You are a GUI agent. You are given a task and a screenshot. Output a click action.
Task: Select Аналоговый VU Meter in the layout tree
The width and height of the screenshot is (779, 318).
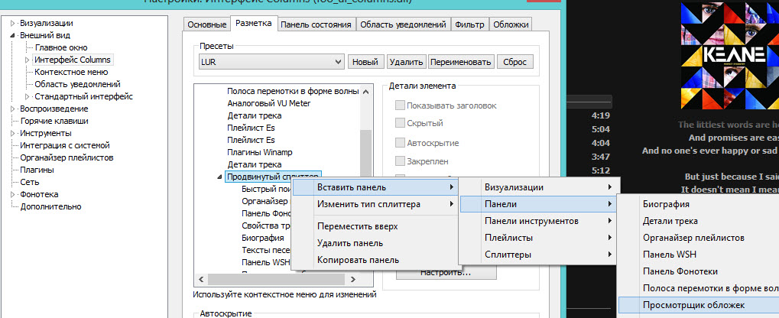click(x=268, y=103)
